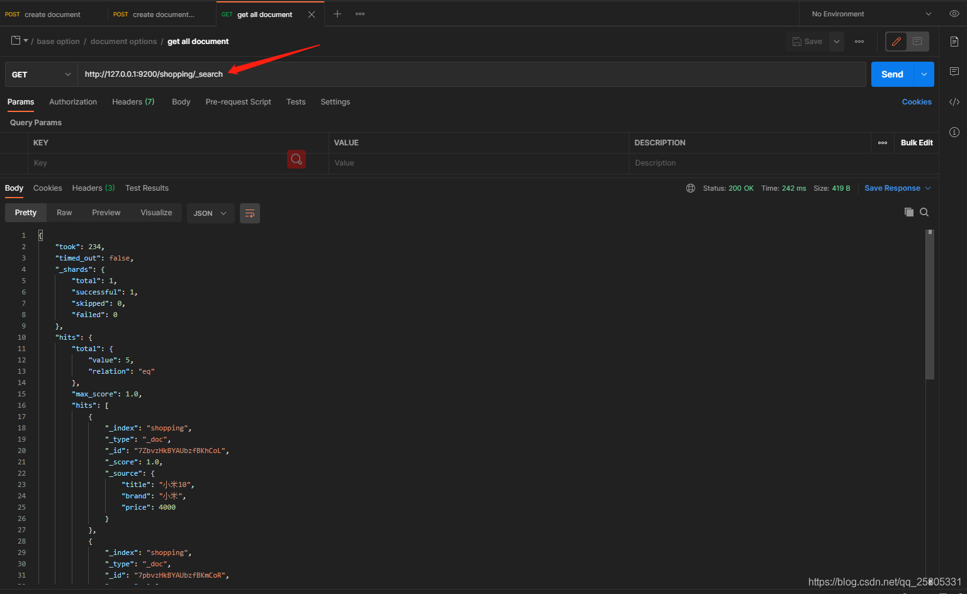967x594 pixels.
Task: Open the GET method dropdown
Action: point(40,74)
